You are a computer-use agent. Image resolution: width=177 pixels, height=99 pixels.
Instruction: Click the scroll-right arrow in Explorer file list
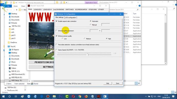140,81
